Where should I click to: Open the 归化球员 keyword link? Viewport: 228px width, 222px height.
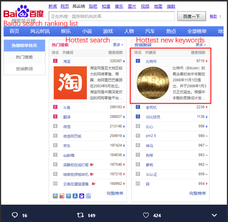[x=153, y=117]
